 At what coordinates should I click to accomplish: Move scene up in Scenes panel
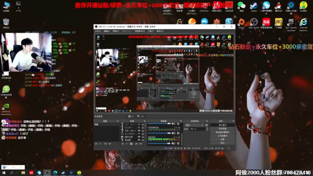105,144
